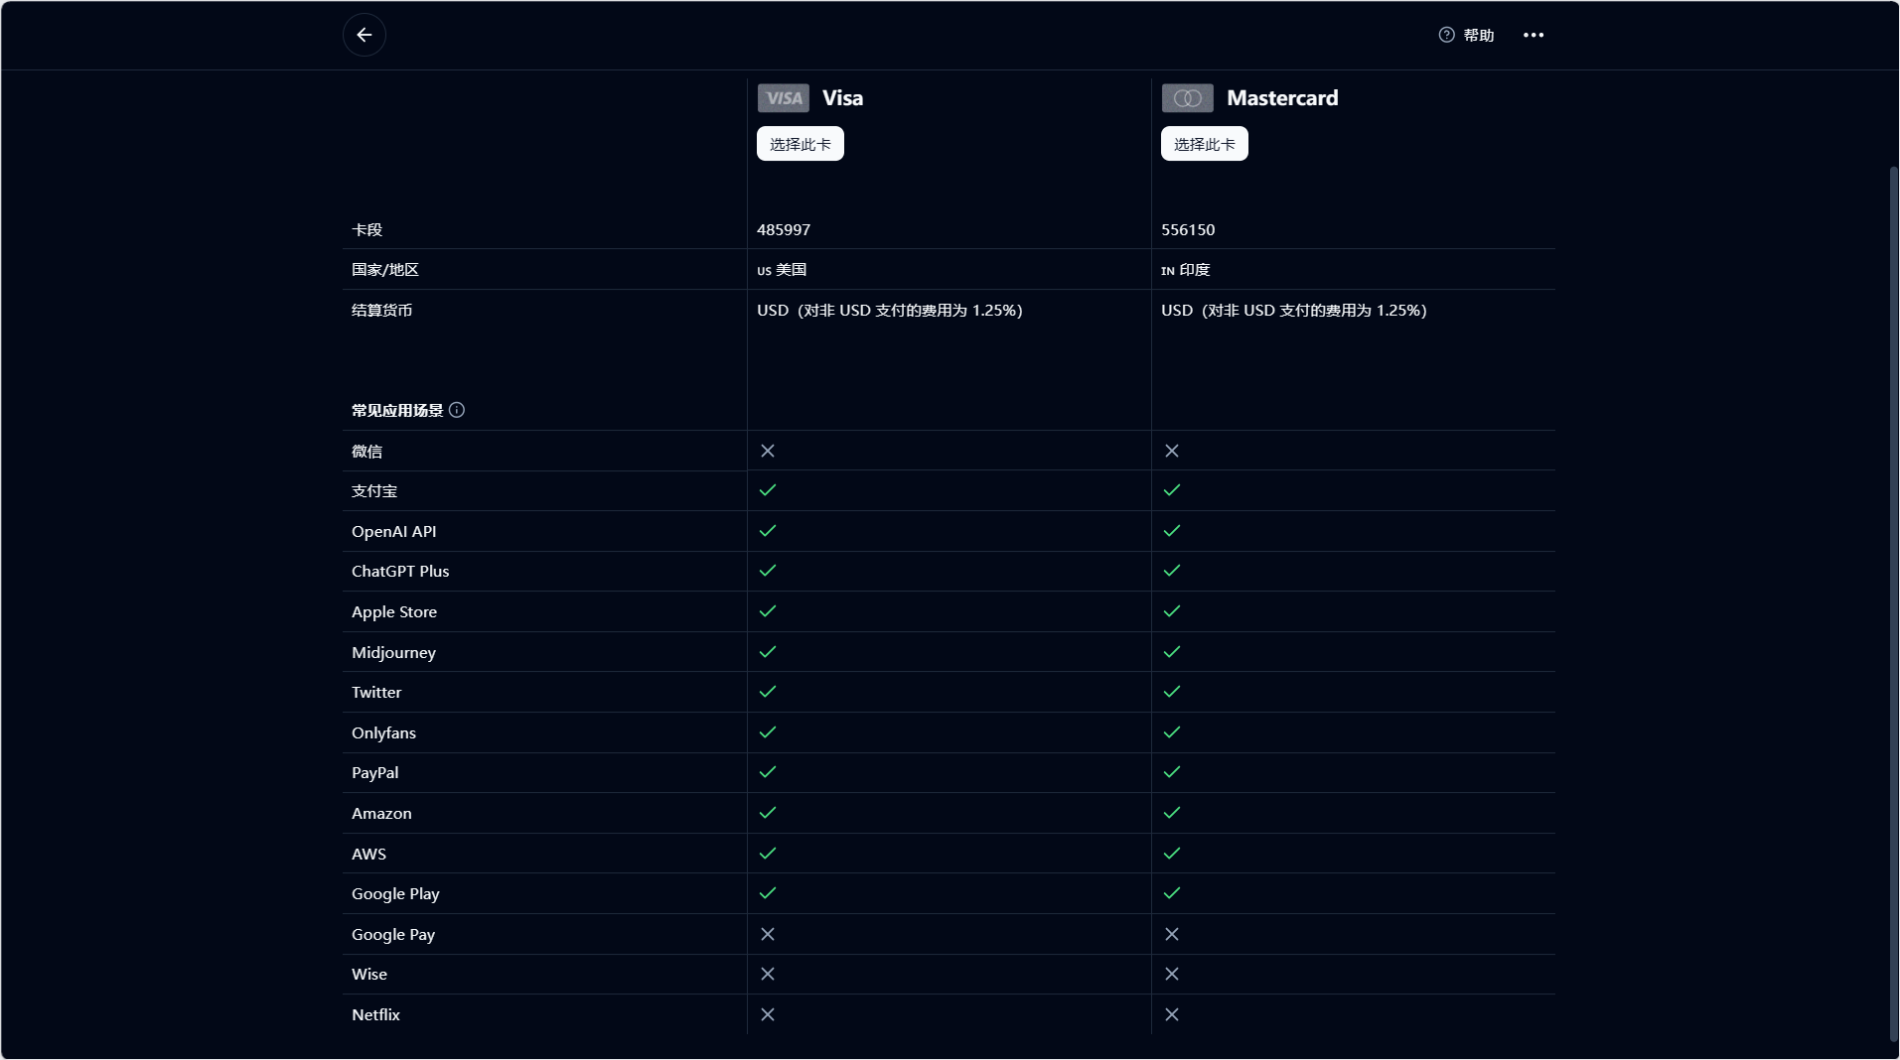This screenshot has height=1060, width=1900.
Task: Click the Mastercard checkmark for 支付宝
Action: (x=1172, y=490)
